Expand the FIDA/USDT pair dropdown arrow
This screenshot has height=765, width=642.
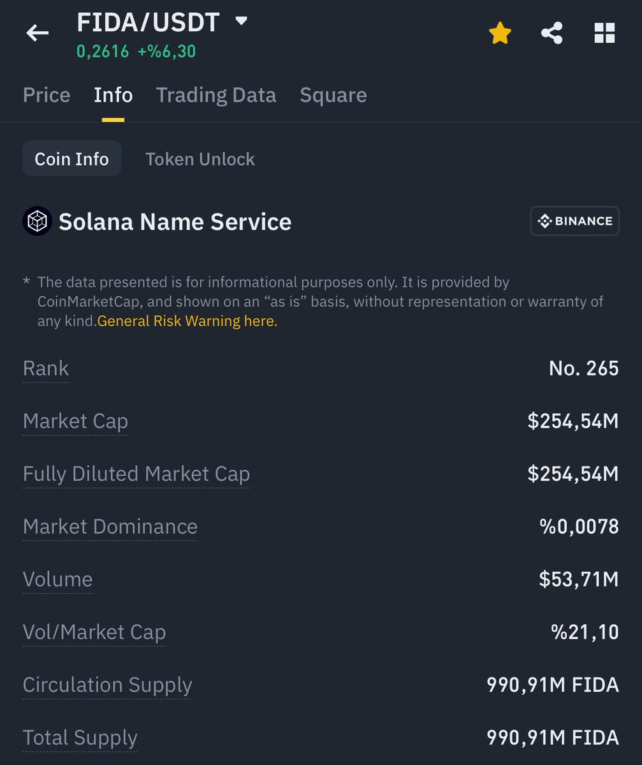pyautogui.click(x=241, y=21)
